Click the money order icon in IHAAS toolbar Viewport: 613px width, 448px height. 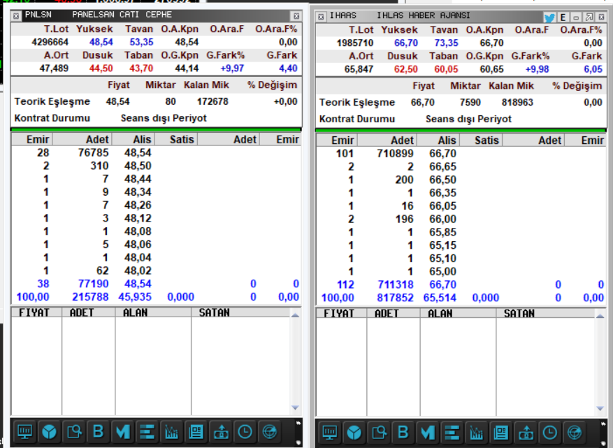526,433
